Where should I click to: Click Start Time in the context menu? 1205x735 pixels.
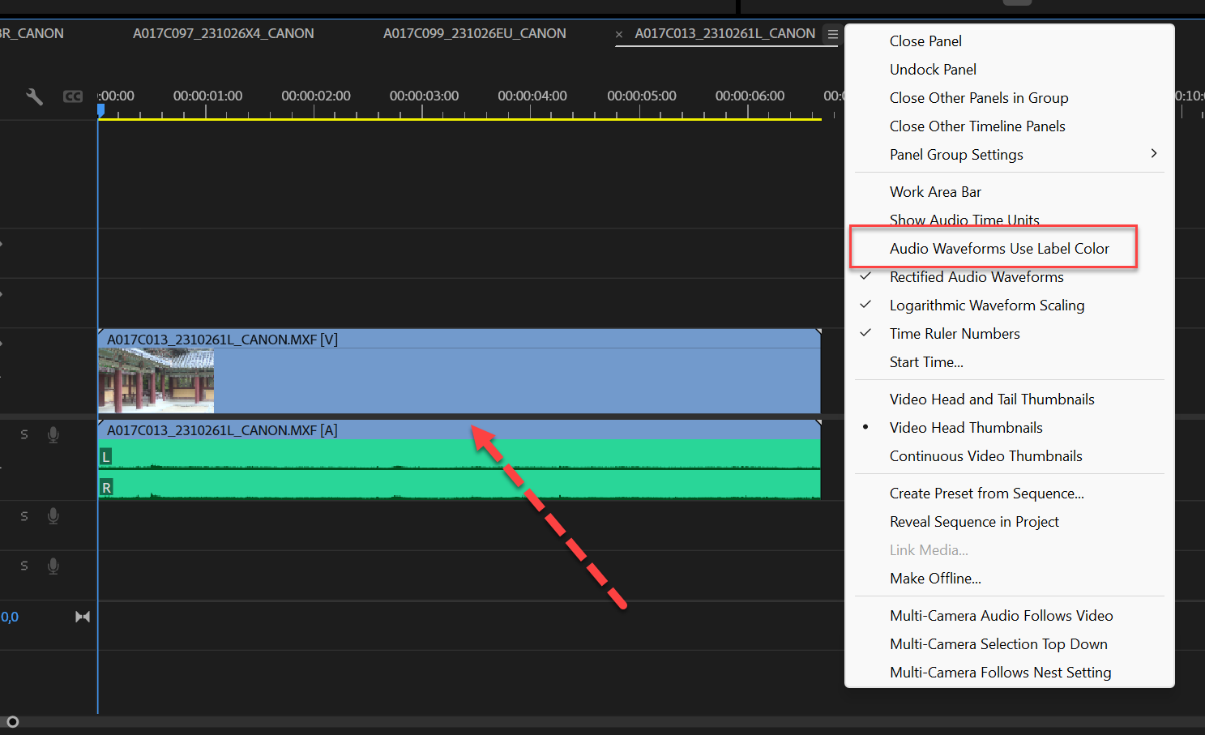926,361
